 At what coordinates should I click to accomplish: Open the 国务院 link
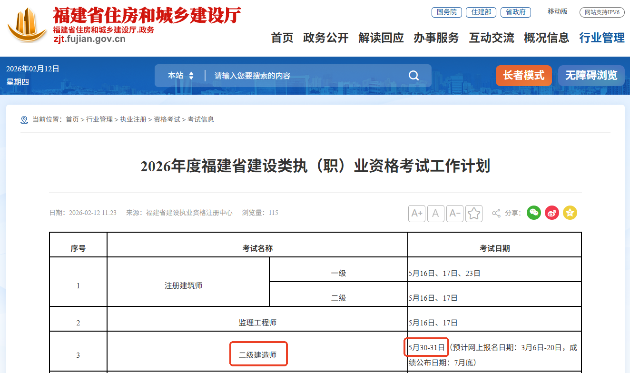pos(446,12)
